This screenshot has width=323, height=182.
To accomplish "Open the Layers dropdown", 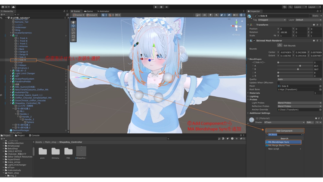I will pyautogui.click(x=300, y=7).
